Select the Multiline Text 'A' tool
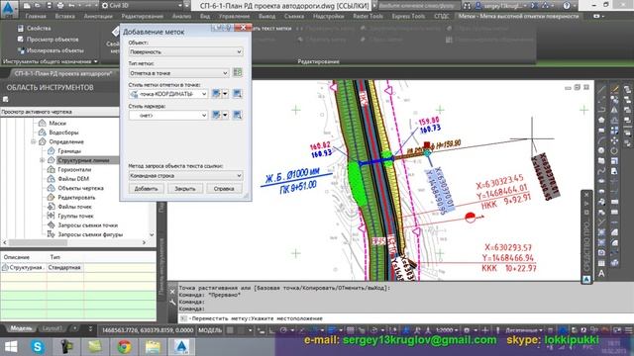This screenshot has height=356, width=634. coord(601,273)
